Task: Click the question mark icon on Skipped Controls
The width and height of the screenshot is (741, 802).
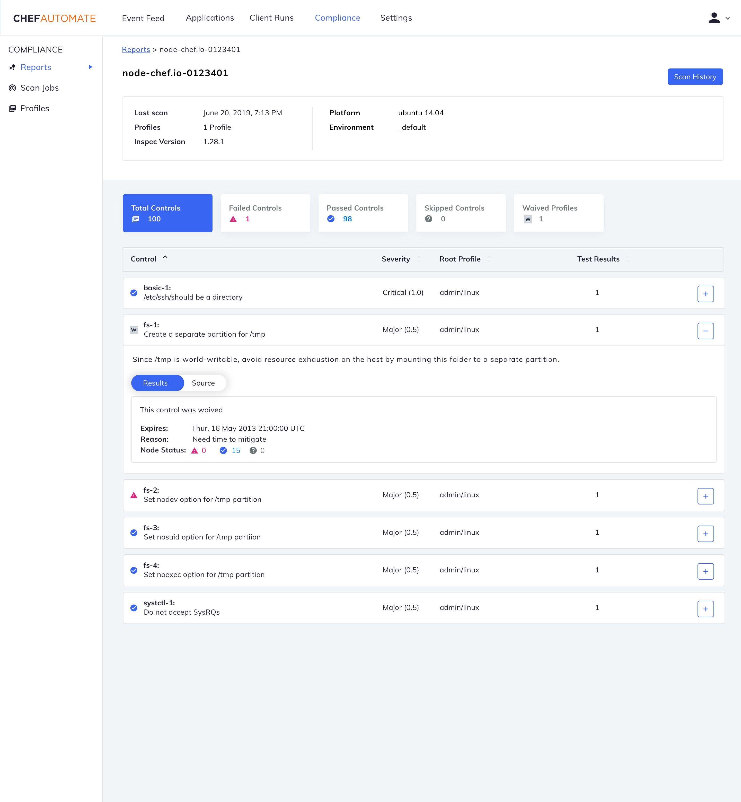Action: pos(429,219)
